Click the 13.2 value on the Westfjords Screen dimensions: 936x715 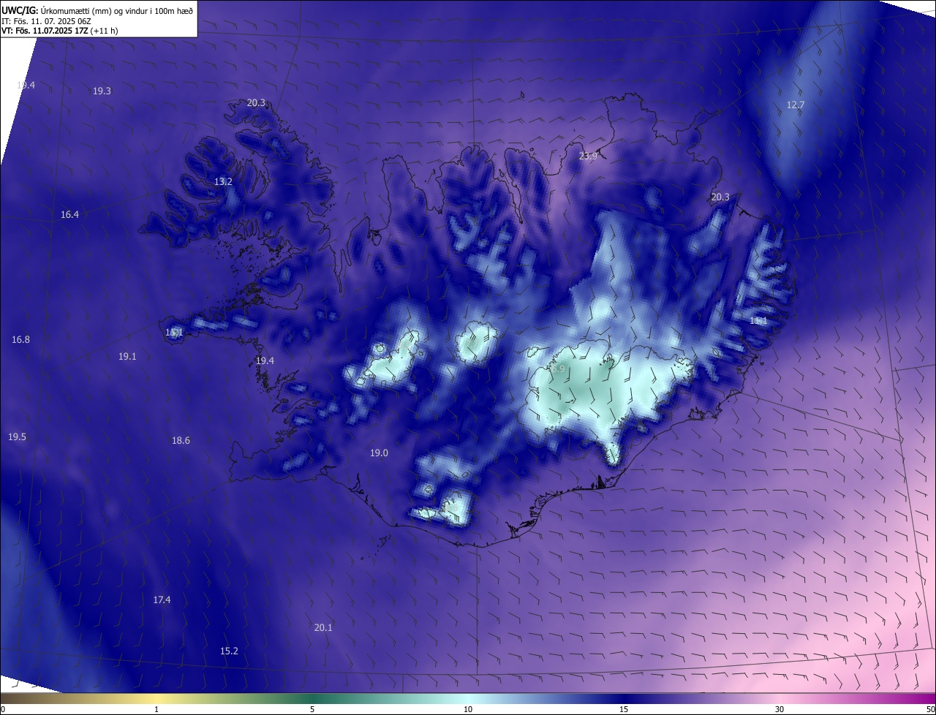click(223, 182)
